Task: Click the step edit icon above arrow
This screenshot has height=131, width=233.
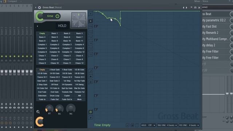Action: coord(91,71)
